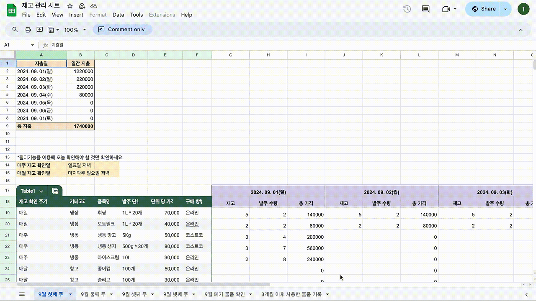
Task: Click the 온라인 link in 오트밀크 row
Action: (192, 224)
